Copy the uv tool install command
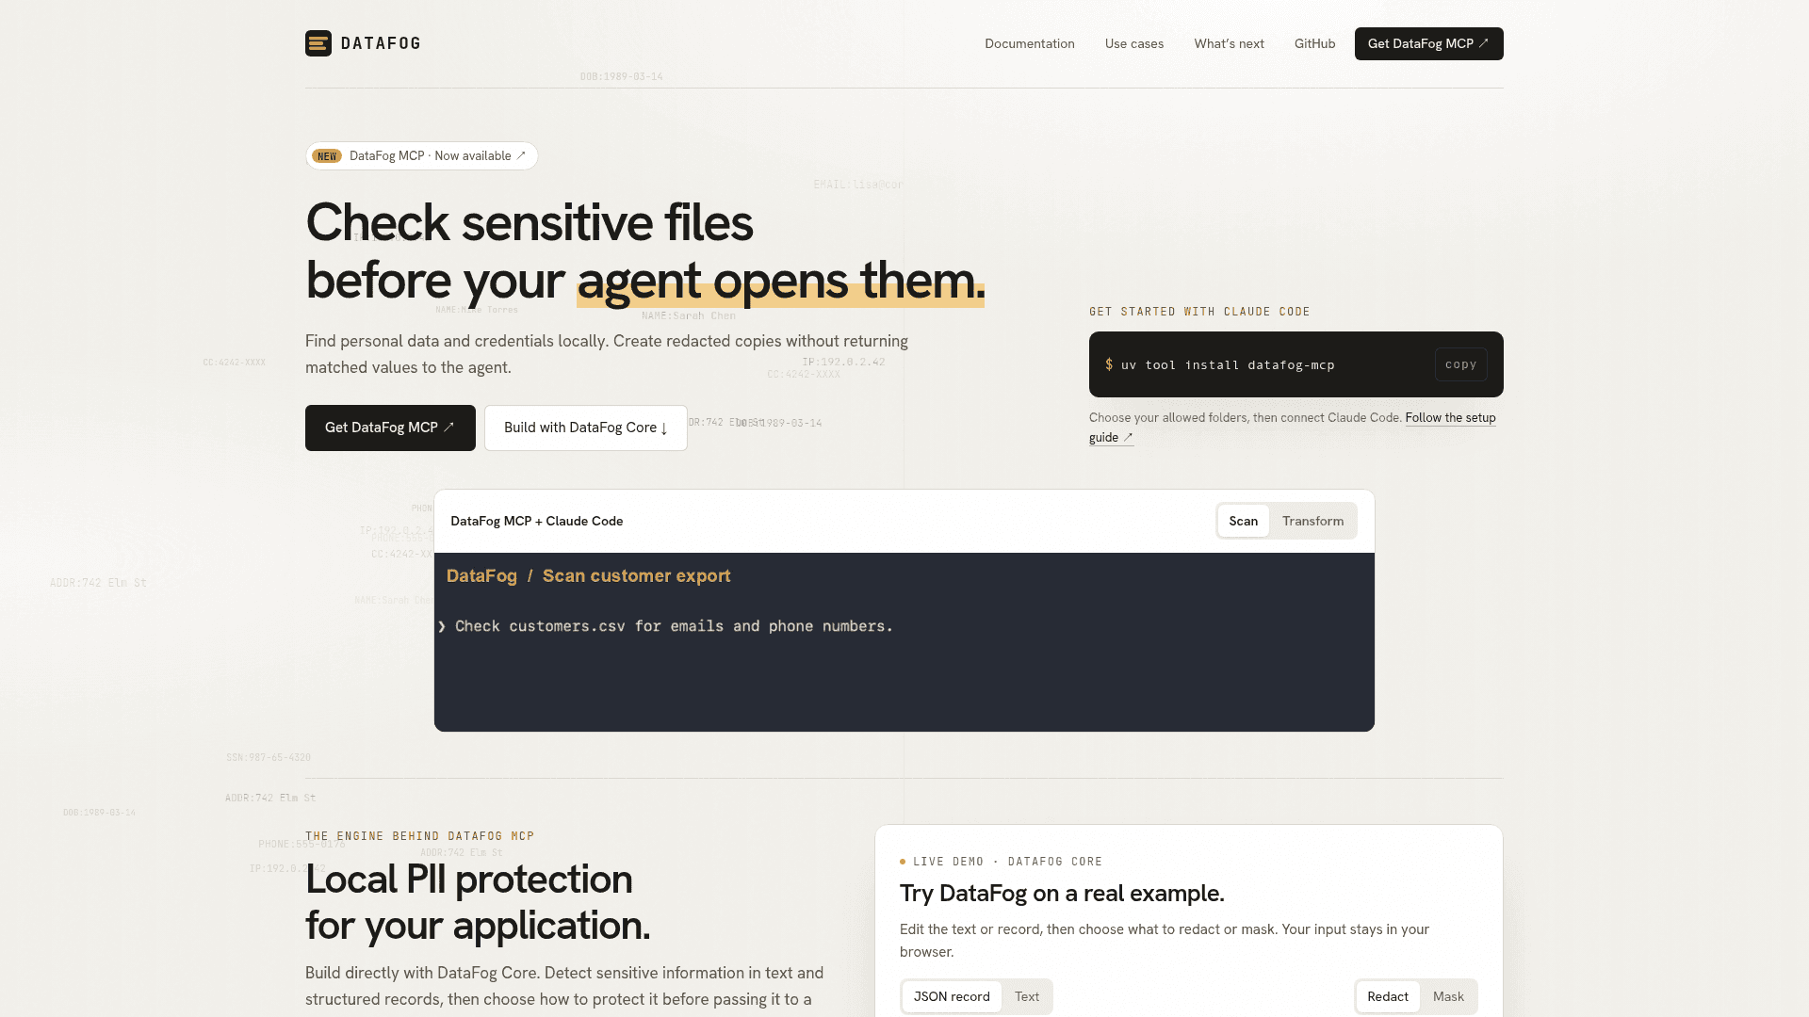The height and width of the screenshot is (1017, 1809). click(1461, 364)
